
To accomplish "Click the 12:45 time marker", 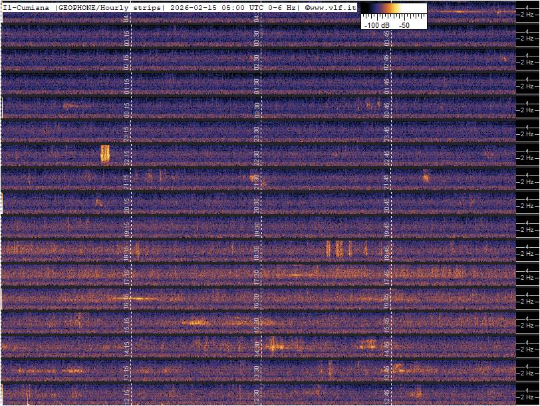I will [386, 395].
